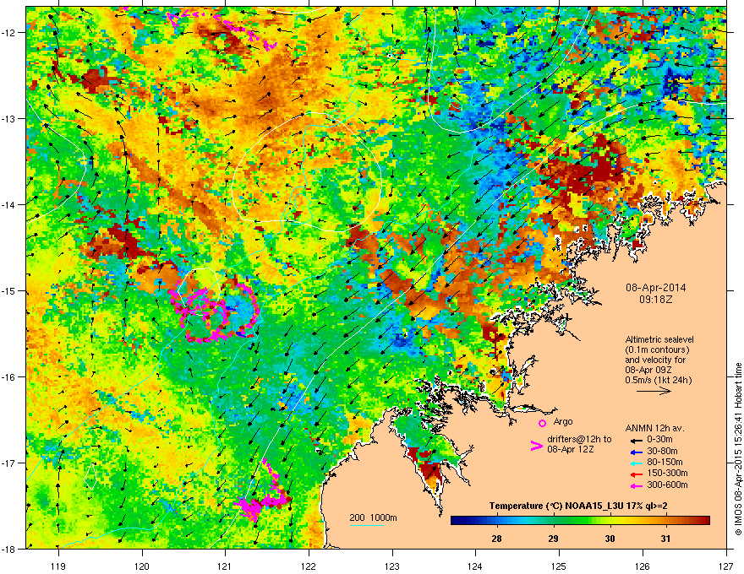Click the '200 1000m' bathymetry label
The width and height of the screenshot is (744, 574).
pyautogui.click(x=373, y=517)
